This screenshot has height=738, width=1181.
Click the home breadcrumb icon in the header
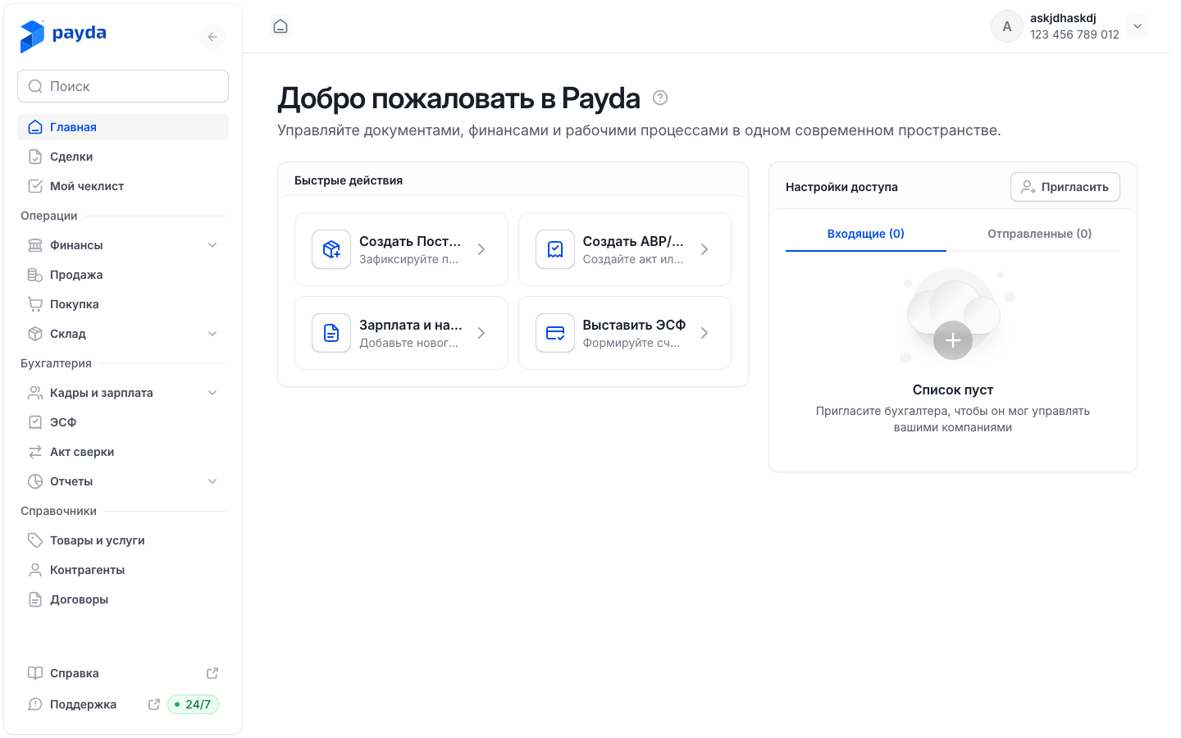(280, 26)
